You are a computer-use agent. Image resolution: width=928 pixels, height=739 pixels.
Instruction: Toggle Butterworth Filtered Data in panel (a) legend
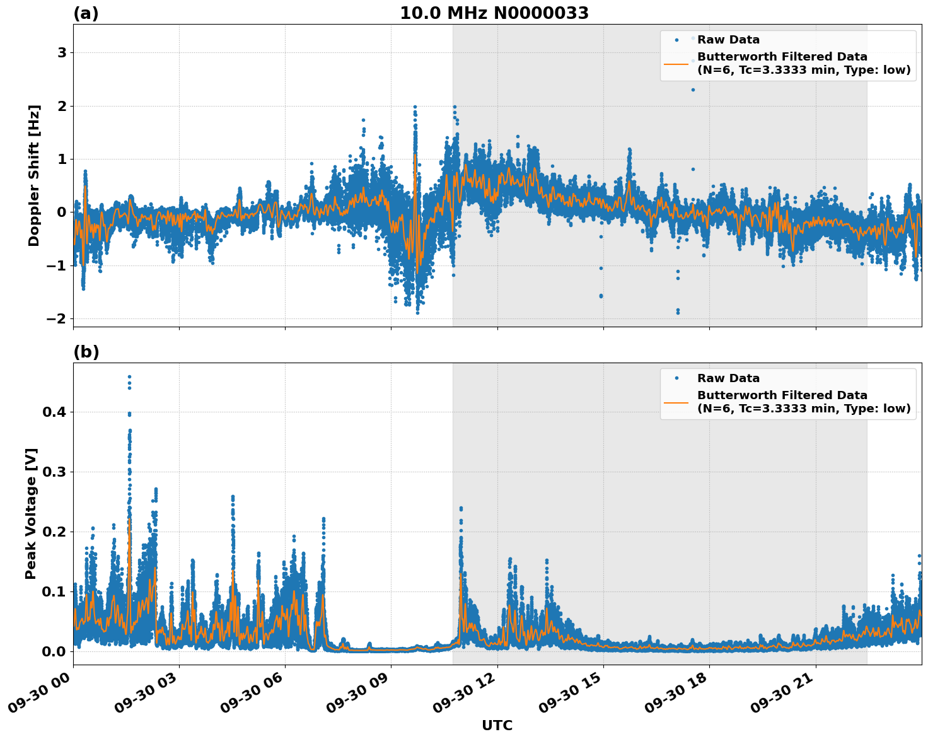(782, 64)
